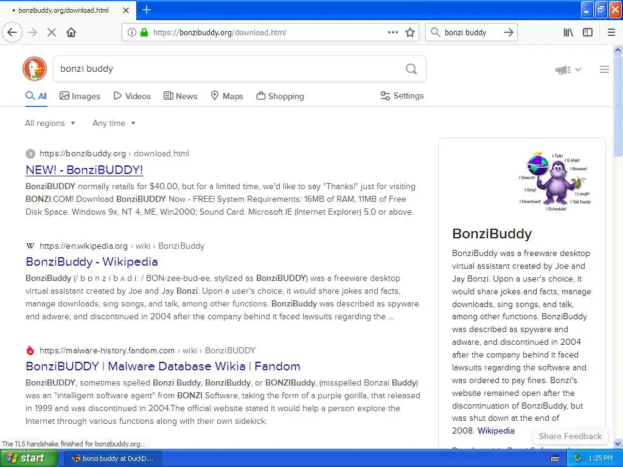The height and width of the screenshot is (467, 623).
Task: Click the Share Feedback button
Action: (x=570, y=436)
